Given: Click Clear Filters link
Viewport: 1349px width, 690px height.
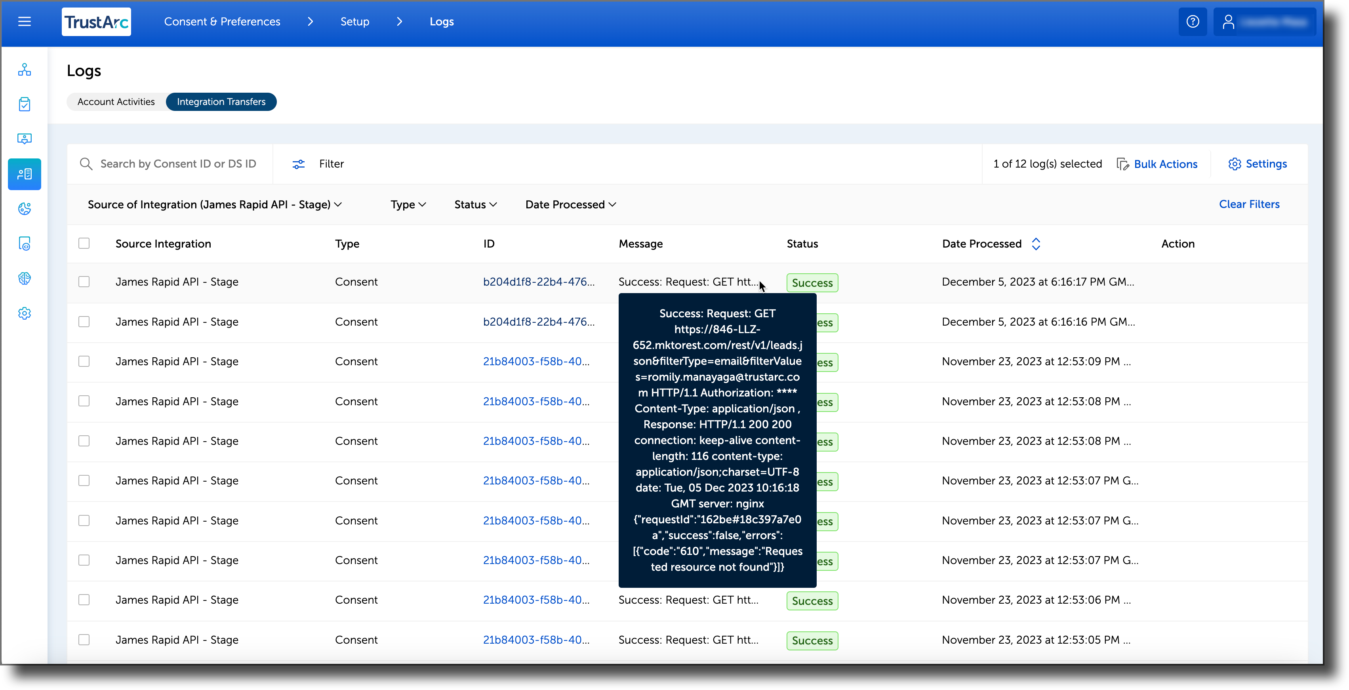Looking at the screenshot, I should point(1249,204).
